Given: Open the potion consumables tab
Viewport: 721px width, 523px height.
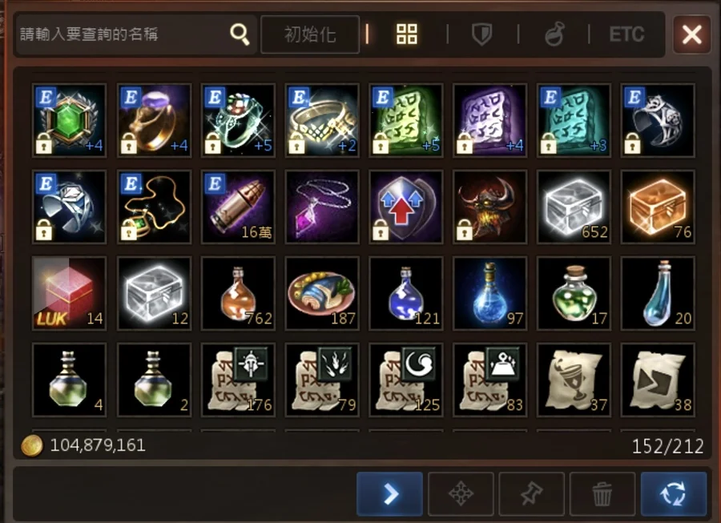Looking at the screenshot, I should (x=554, y=34).
